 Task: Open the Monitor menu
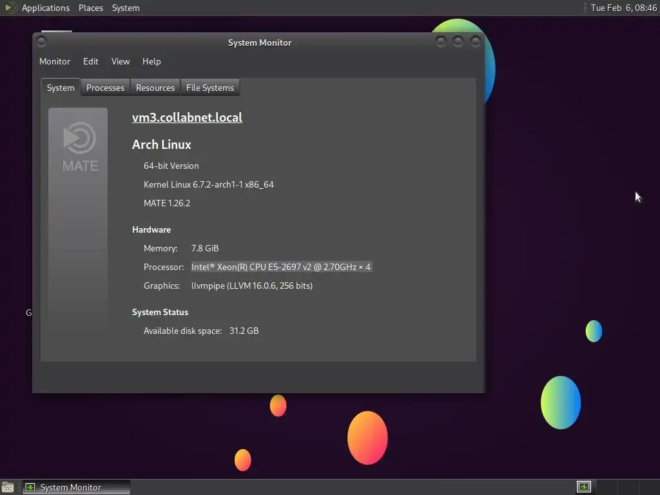click(55, 61)
